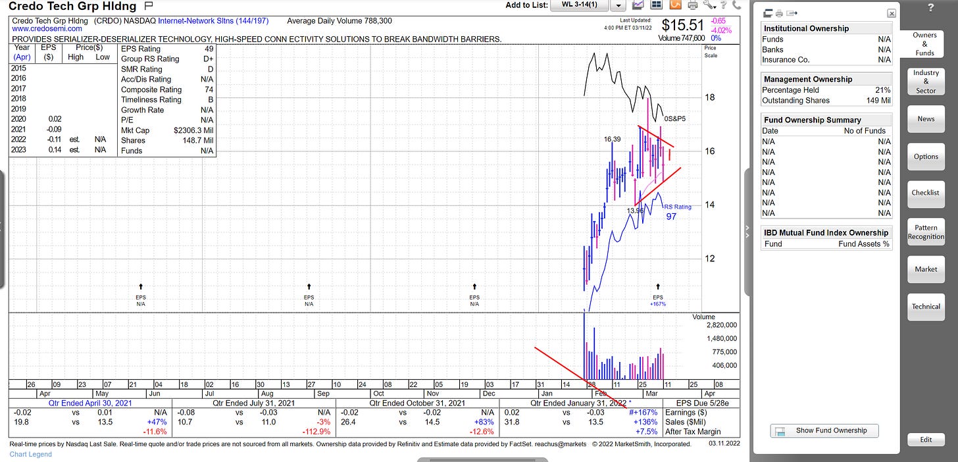
Task: Open the wrench tools menu icon
Action: click(x=709, y=5)
